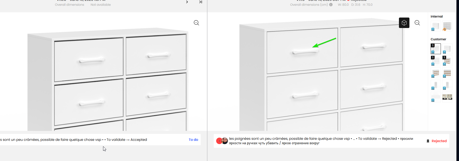This screenshot has height=161, width=459.
Task: Zoom out on the left dresser render
Action: point(196,23)
